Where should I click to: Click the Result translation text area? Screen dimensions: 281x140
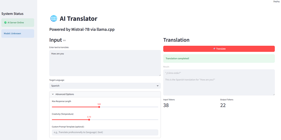click(219, 82)
